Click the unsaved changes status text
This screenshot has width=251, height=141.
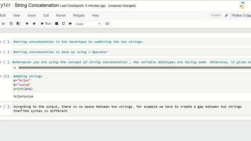(122, 6)
